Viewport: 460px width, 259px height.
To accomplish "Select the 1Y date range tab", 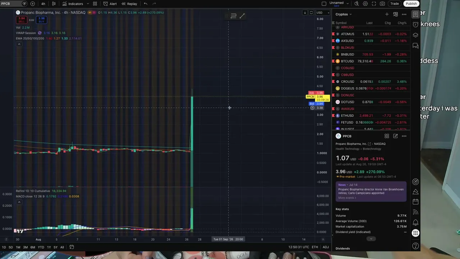I will (49, 247).
